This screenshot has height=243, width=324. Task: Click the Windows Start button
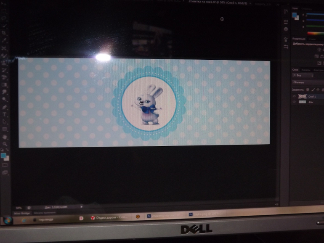(x=8, y=219)
